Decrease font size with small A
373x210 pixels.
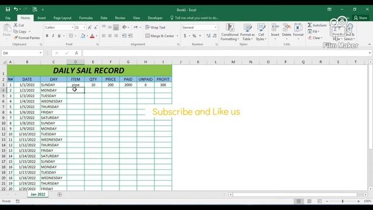[96, 27]
